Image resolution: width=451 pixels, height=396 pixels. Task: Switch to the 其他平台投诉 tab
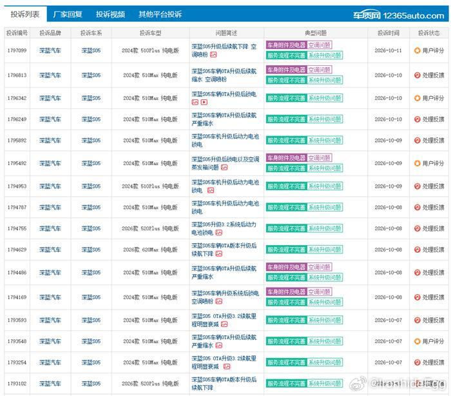pyautogui.click(x=160, y=14)
